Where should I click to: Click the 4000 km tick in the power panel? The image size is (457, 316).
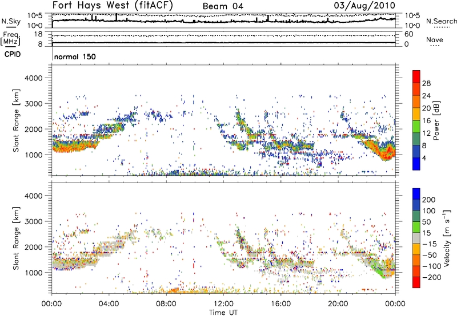34,78
